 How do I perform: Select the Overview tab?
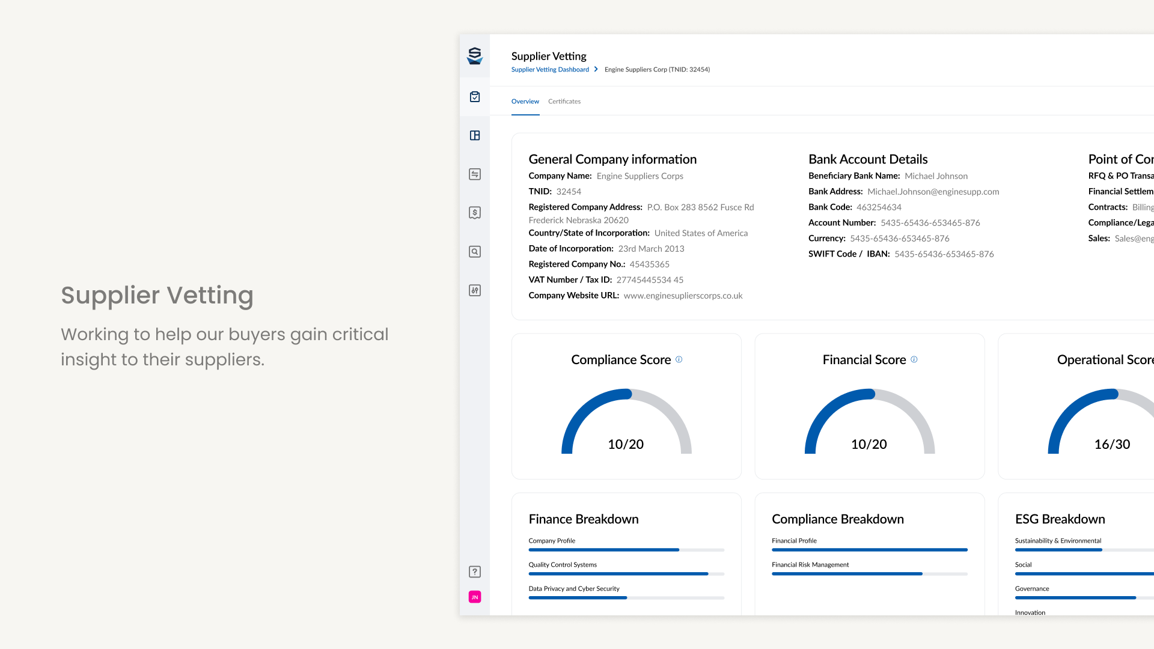point(525,102)
